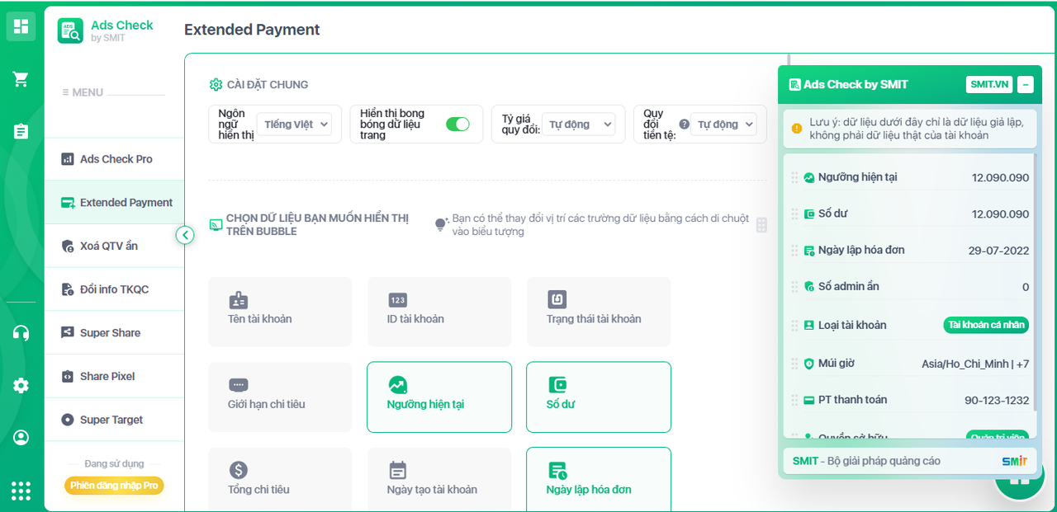
Task: Deselect the Số dư data card
Action: pos(598,397)
